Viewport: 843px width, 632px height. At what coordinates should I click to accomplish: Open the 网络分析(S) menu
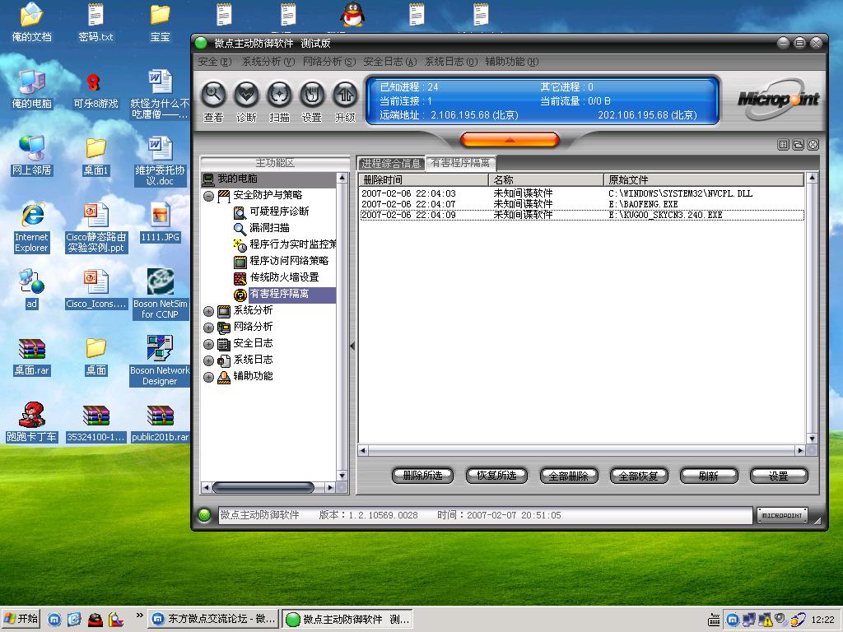point(329,62)
